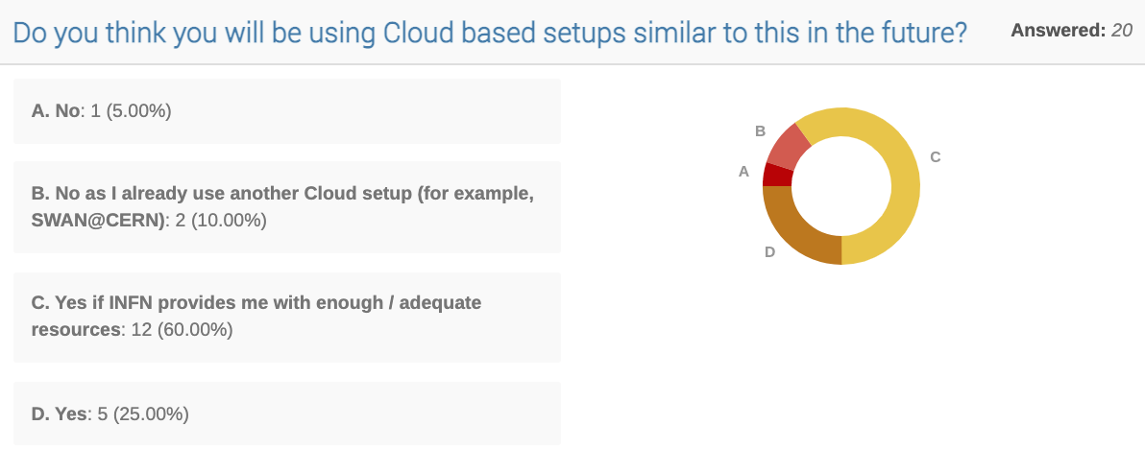
Task: Click the chart label letter A
Action: point(744,172)
